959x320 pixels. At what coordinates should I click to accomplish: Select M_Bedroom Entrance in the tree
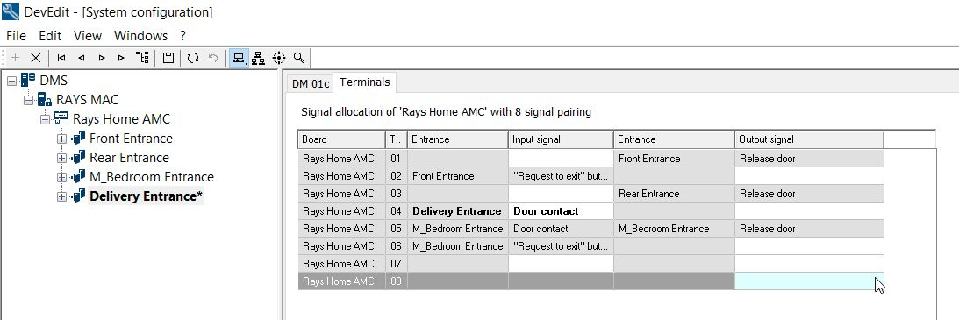[x=152, y=177]
